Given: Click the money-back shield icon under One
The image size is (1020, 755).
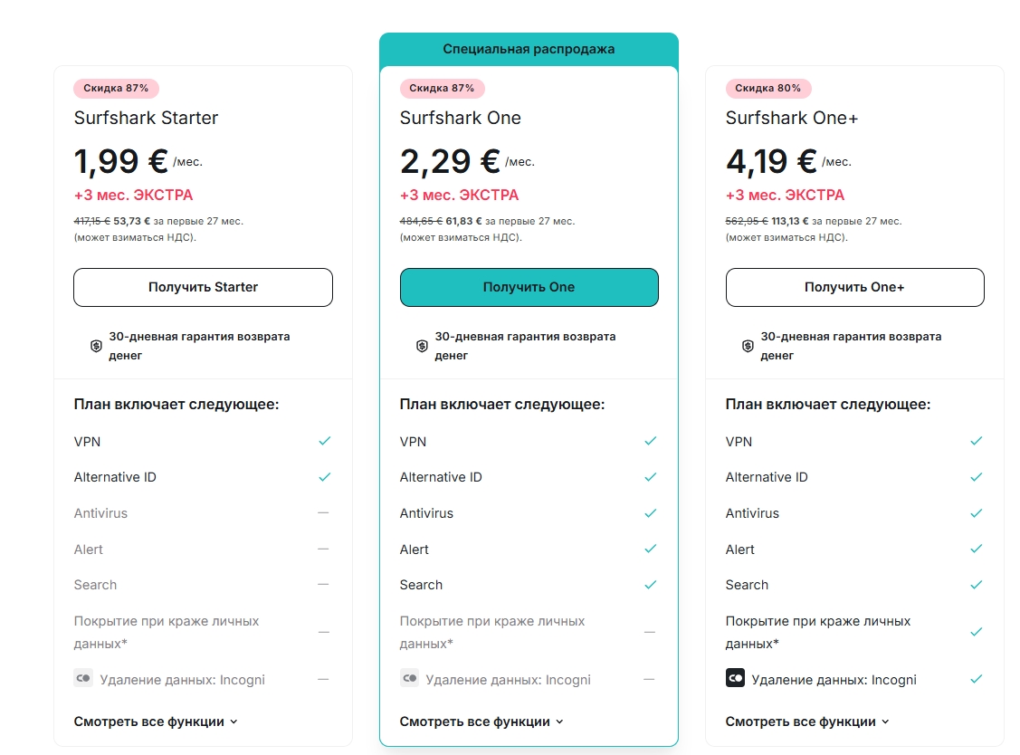Looking at the screenshot, I should tap(422, 346).
